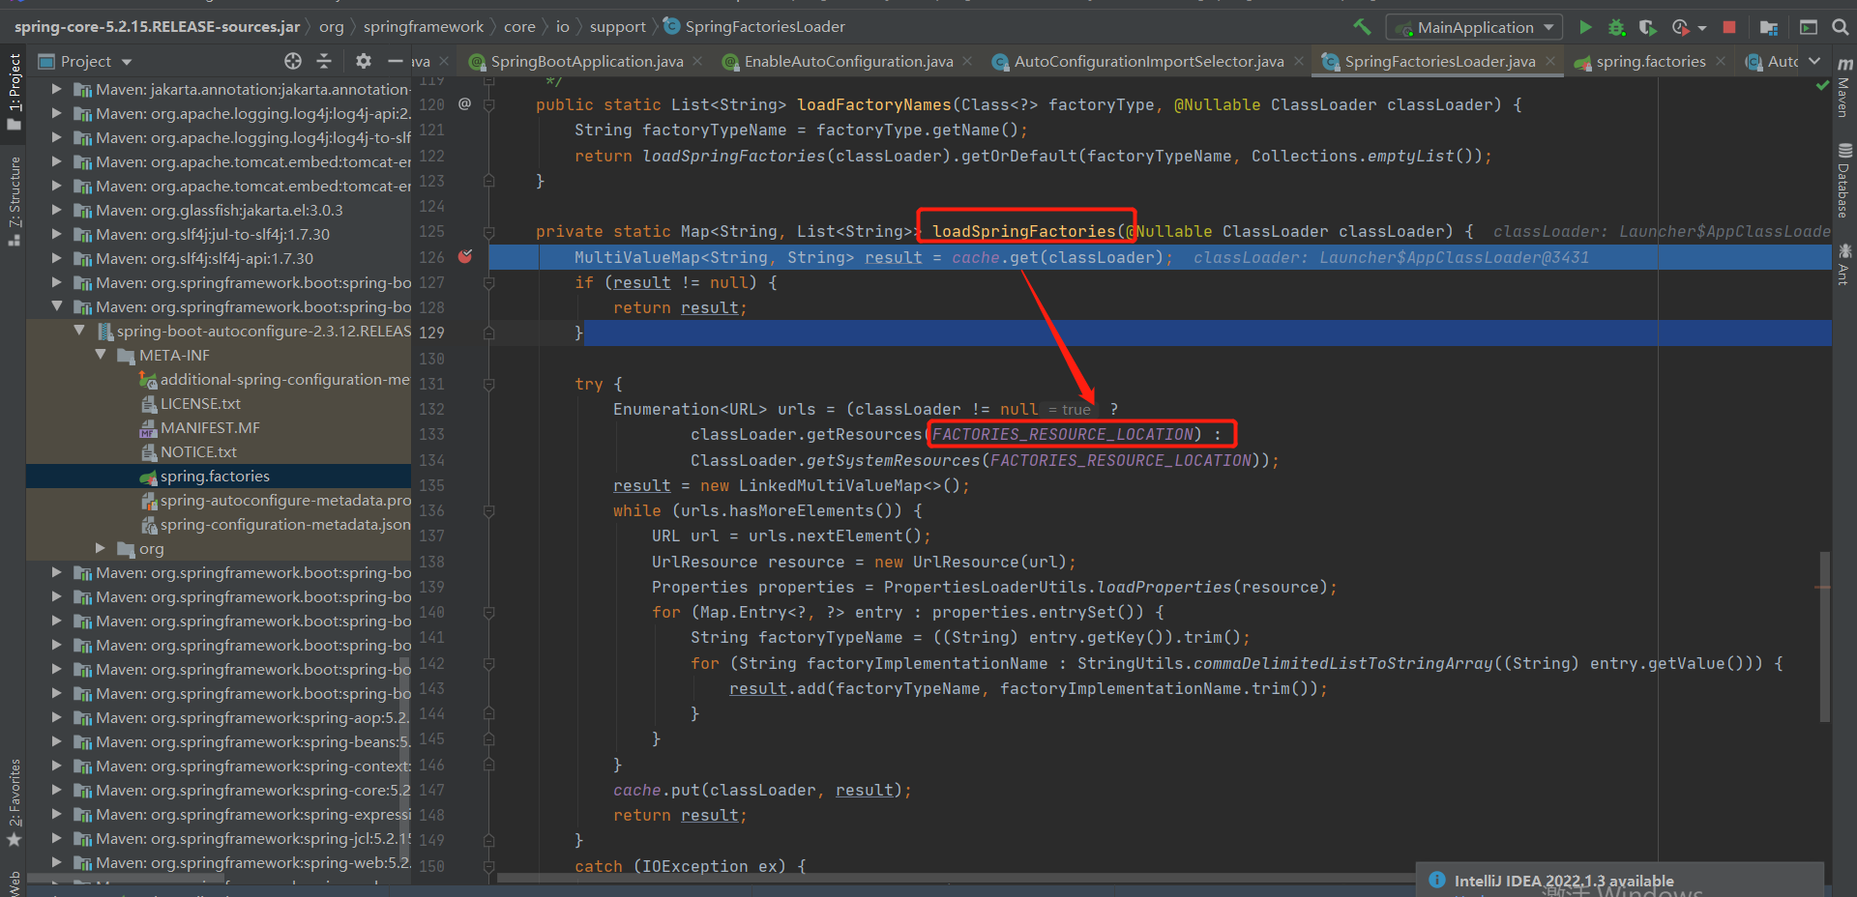Toggle the breakpoint on line 126
This screenshot has width=1857, height=897.
(x=465, y=257)
